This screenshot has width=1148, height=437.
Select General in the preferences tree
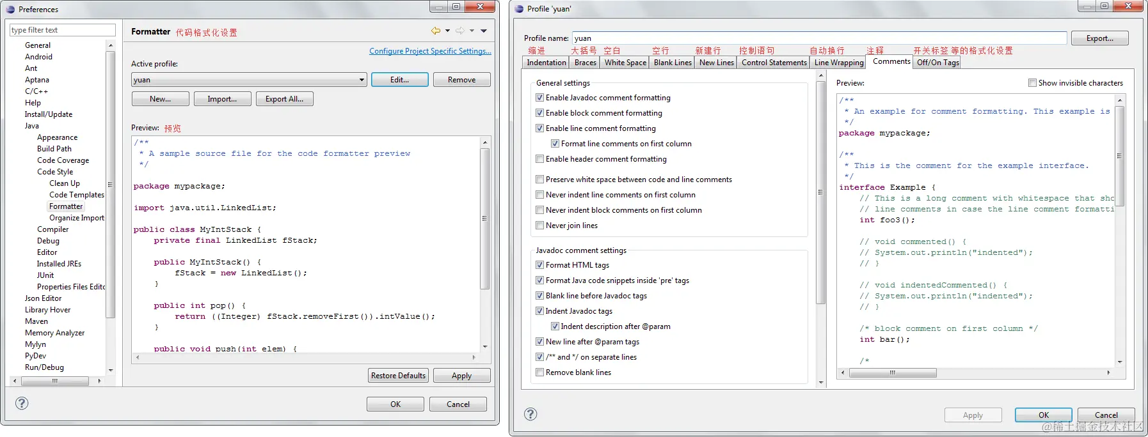[x=38, y=45]
